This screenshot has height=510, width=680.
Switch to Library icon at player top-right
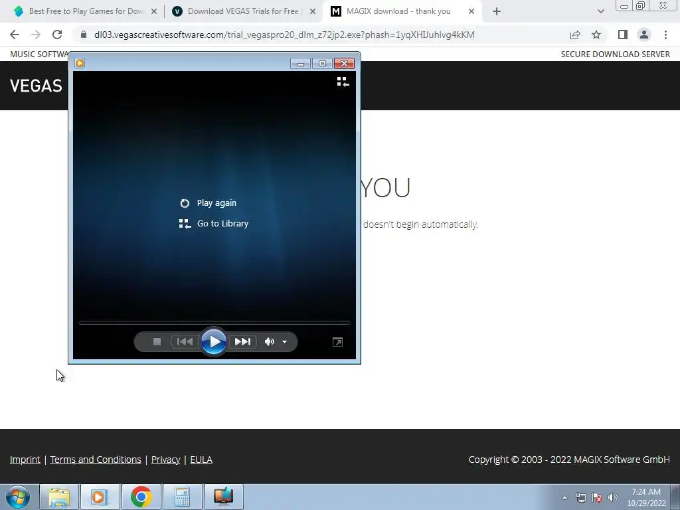343,82
